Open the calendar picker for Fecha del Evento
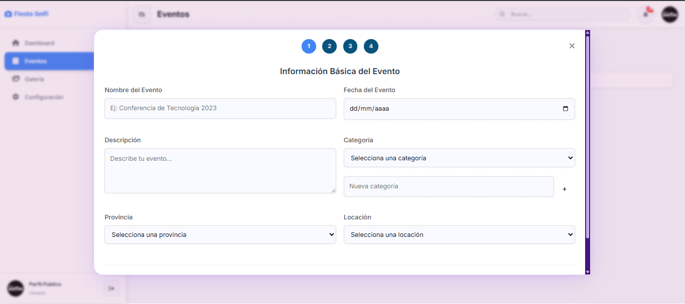 [566, 109]
